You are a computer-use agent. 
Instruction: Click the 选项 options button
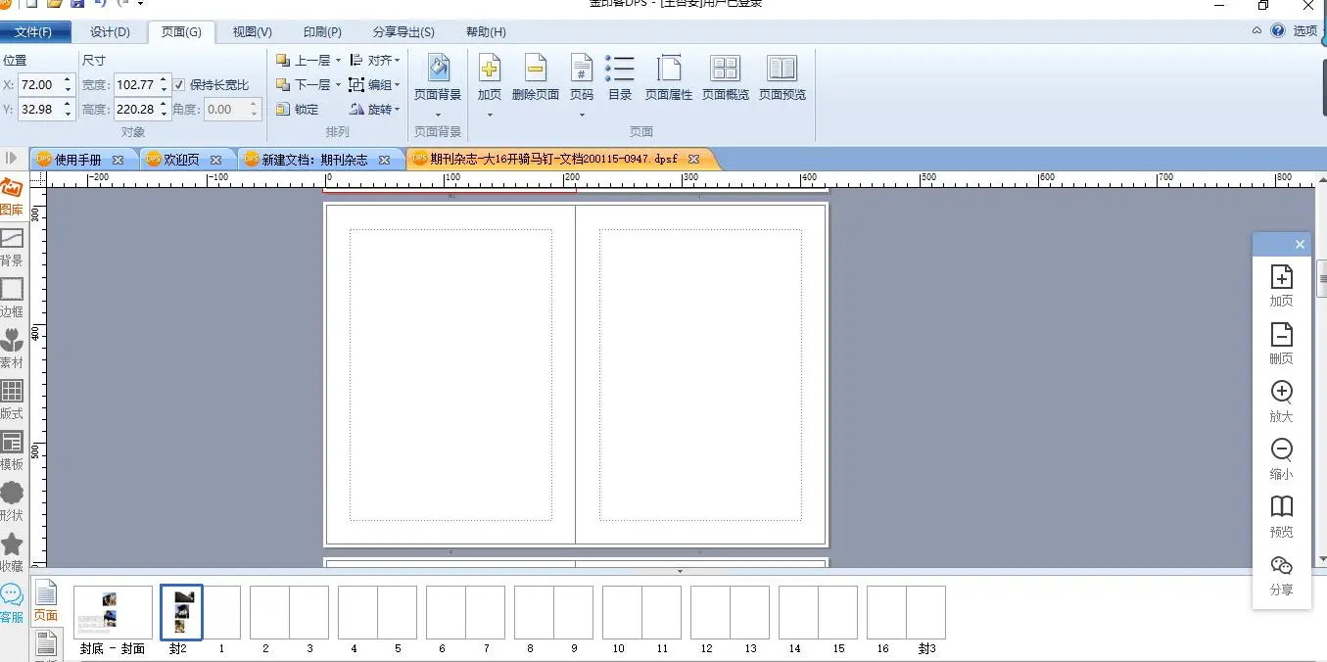coord(1305,31)
